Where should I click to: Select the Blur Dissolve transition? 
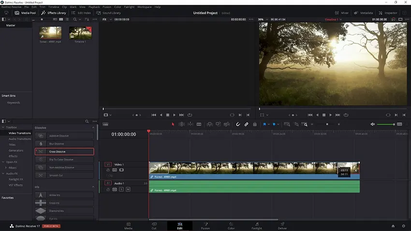(x=64, y=144)
